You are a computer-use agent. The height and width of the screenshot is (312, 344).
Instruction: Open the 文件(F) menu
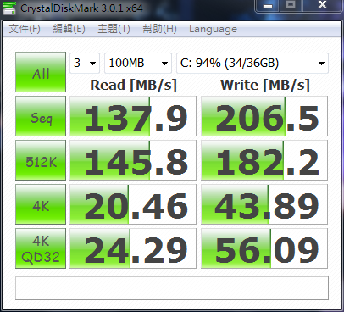tap(25, 29)
